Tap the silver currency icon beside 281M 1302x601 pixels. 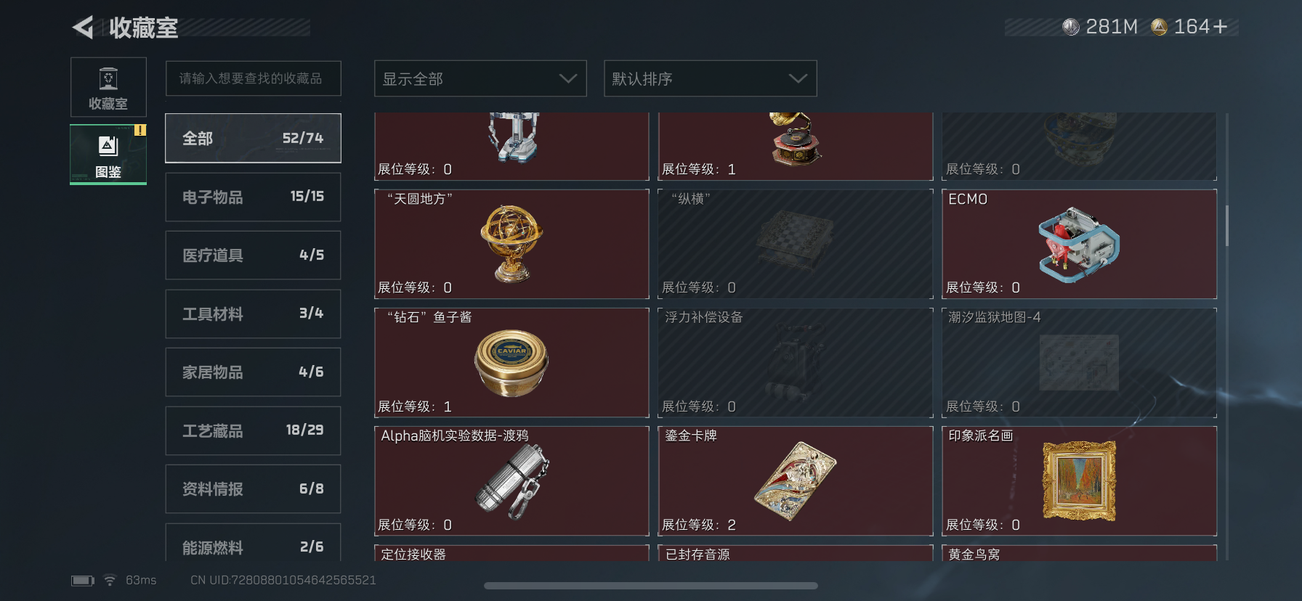coord(1071,27)
